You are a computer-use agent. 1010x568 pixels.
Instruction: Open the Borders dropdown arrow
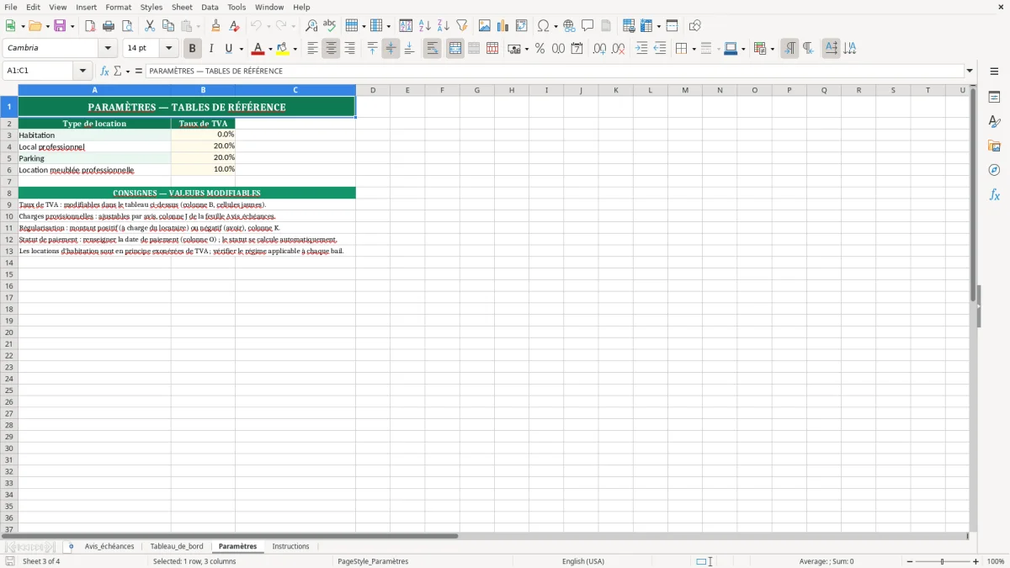(x=693, y=49)
